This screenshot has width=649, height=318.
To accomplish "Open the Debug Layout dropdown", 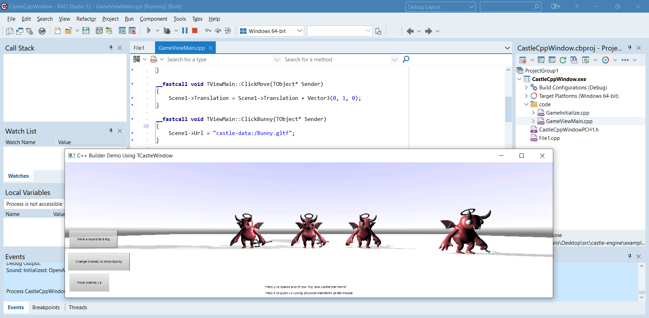I will pyautogui.click(x=471, y=7).
